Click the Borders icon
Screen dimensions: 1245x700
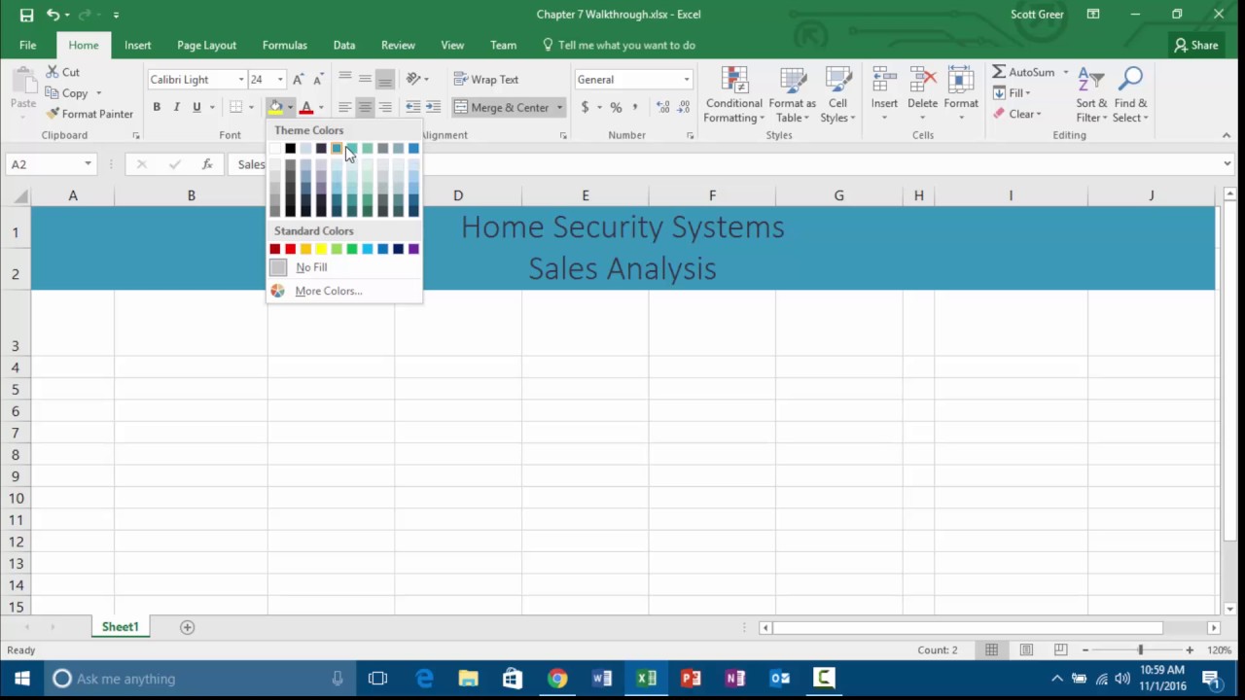[235, 107]
